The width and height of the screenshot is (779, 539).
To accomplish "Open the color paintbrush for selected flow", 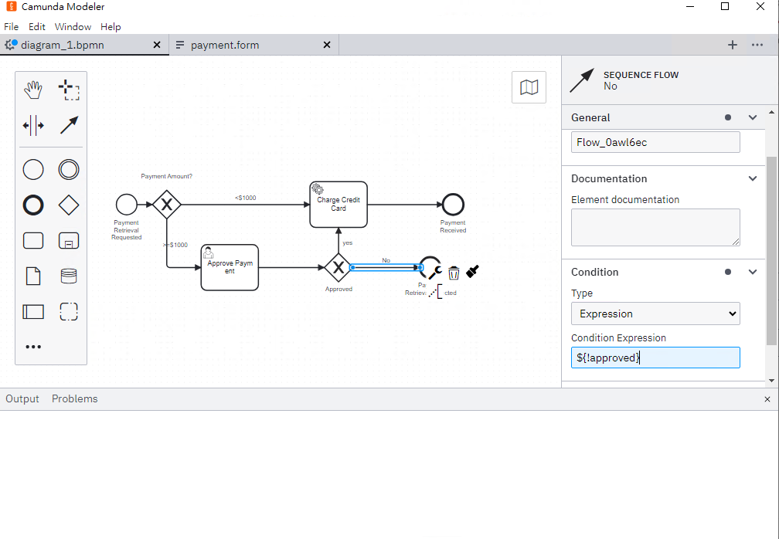I will tap(472, 271).
